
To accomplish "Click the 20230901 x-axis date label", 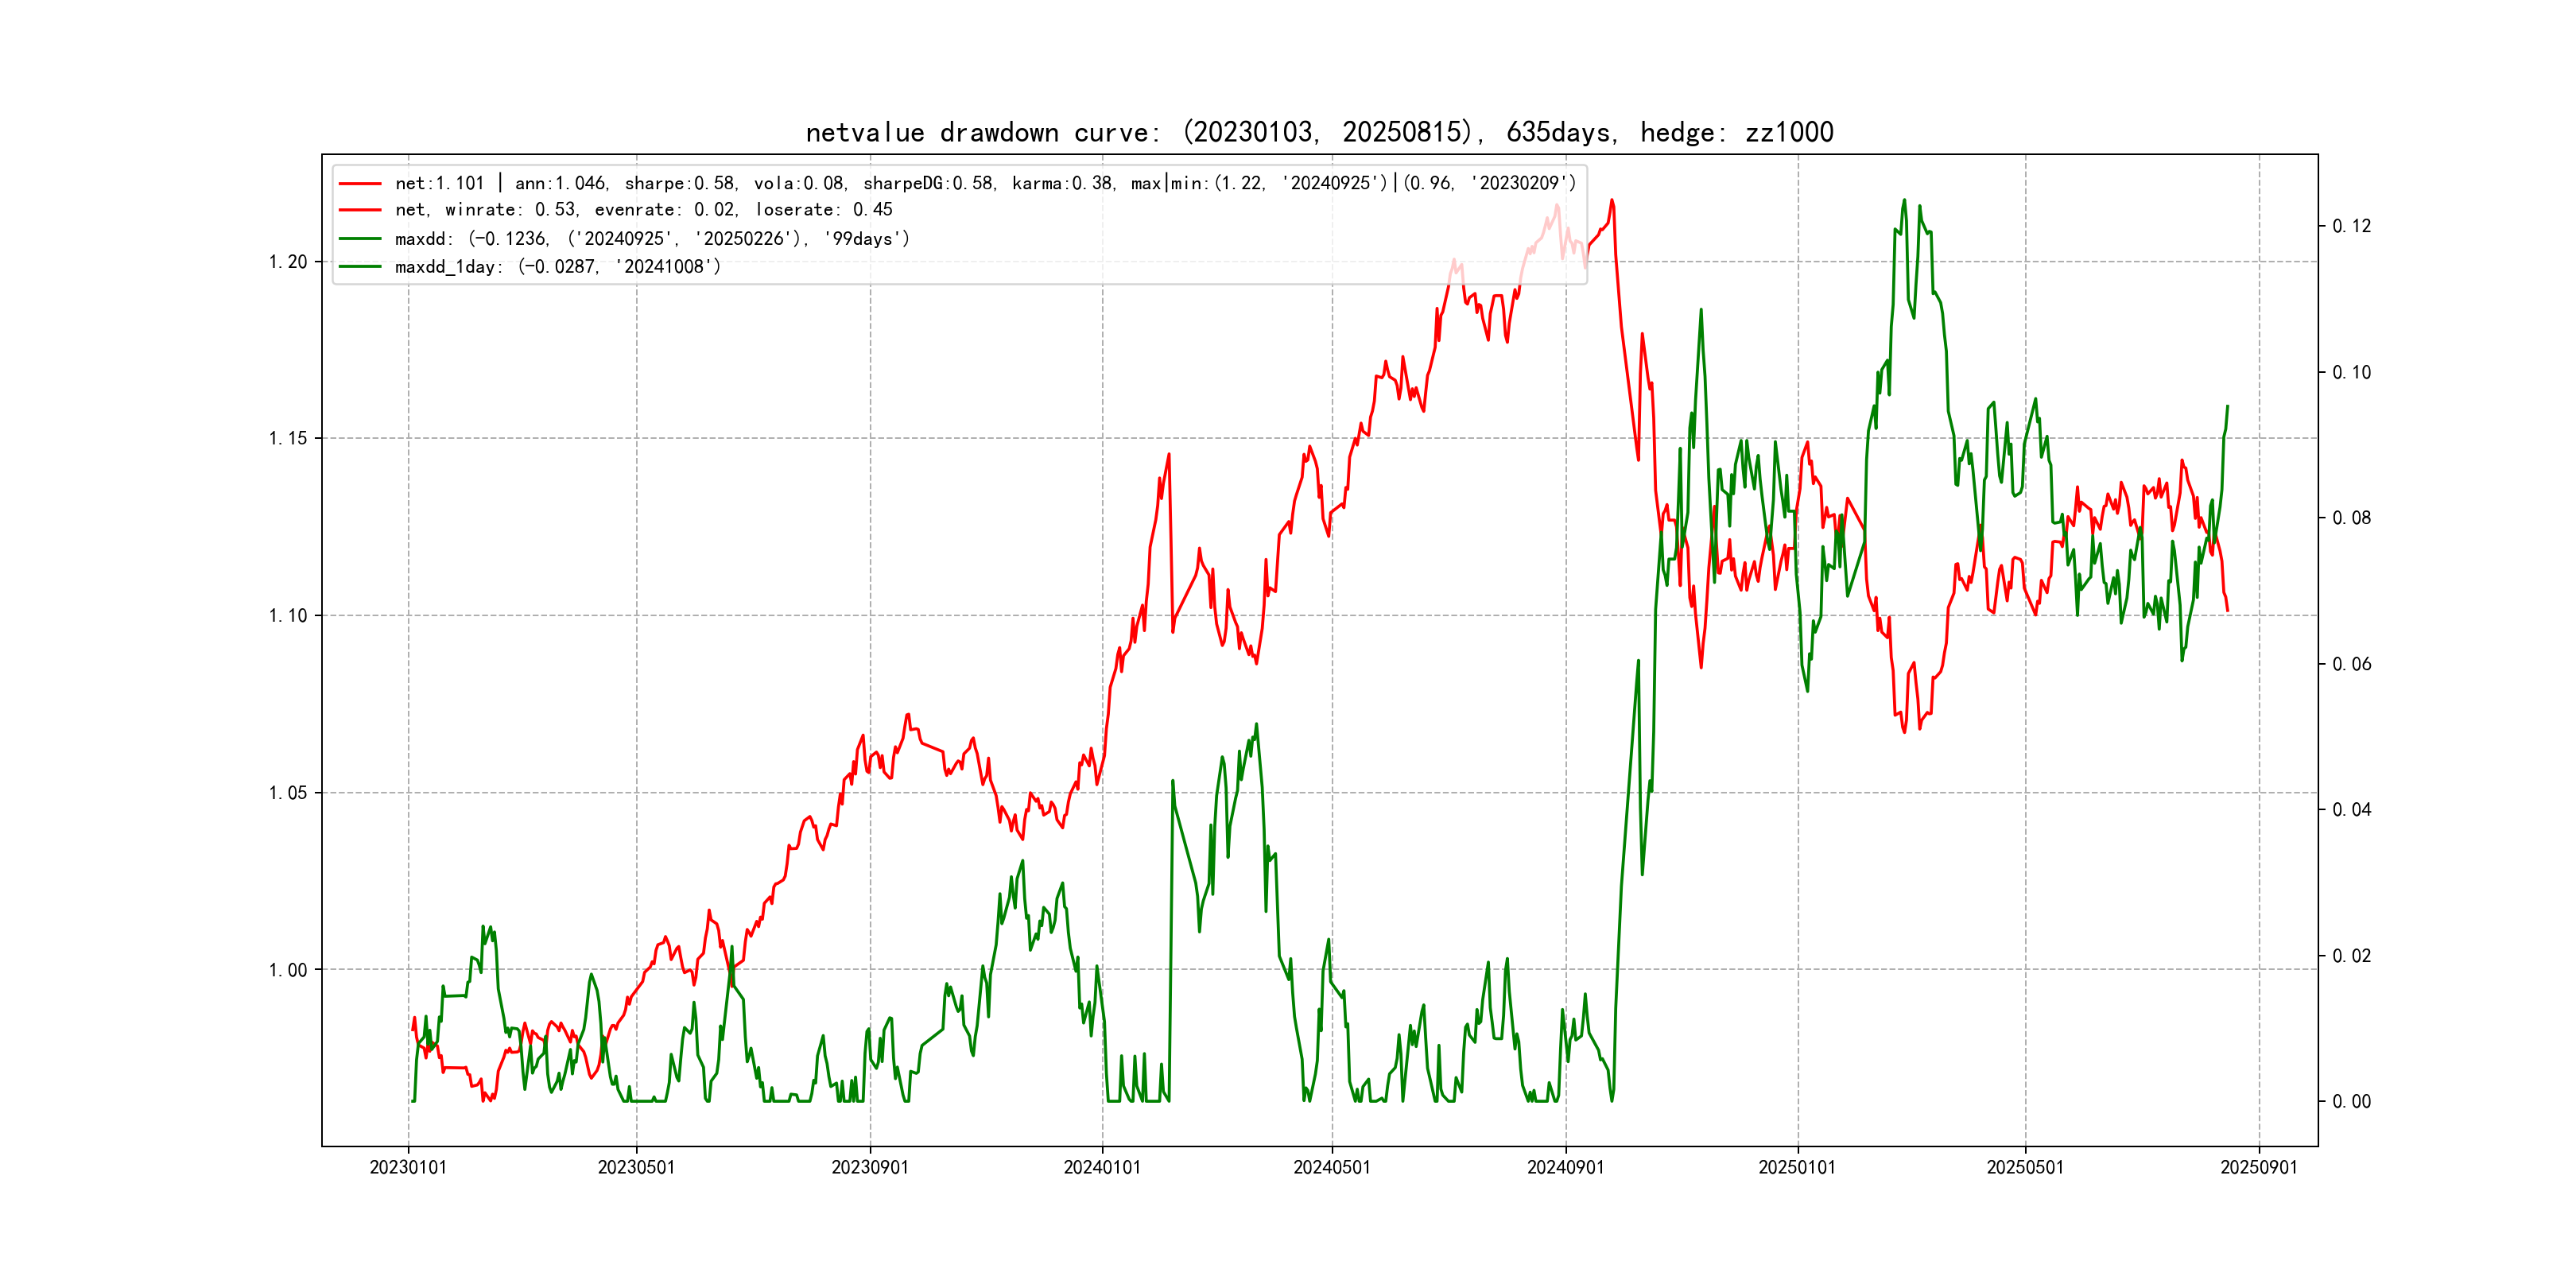I will coord(870,1168).
